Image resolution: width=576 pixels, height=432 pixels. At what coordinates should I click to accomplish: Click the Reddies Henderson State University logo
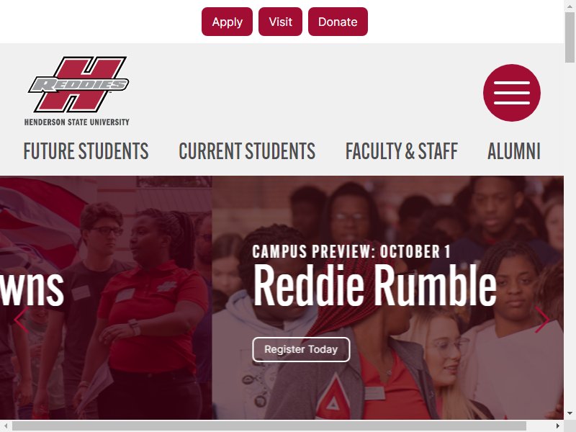click(x=77, y=91)
